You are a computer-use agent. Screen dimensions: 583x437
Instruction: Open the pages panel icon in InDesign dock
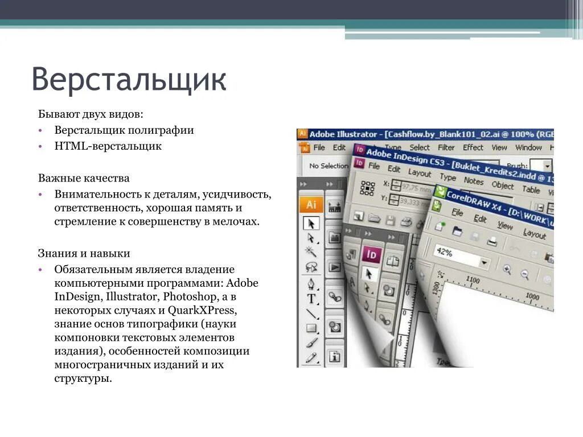[x=393, y=262]
